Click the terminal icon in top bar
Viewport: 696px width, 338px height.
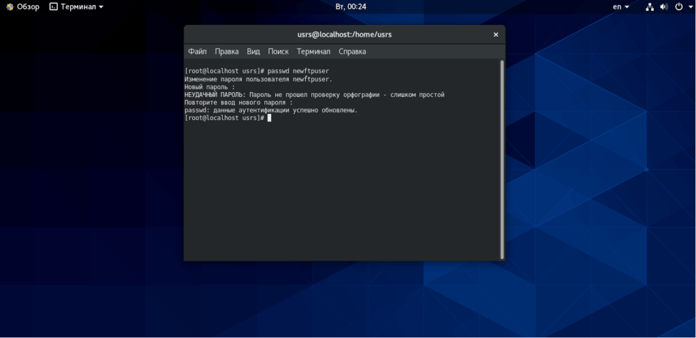53,7
